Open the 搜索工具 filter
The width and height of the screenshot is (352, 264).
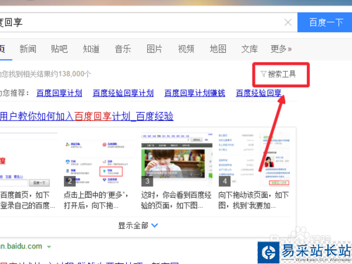[278, 74]
